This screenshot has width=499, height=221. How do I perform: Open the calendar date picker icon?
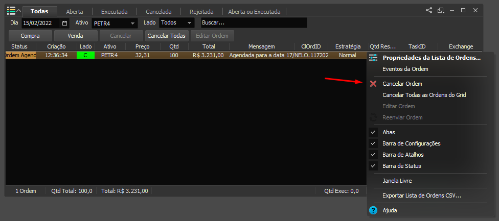click(64, 23)
